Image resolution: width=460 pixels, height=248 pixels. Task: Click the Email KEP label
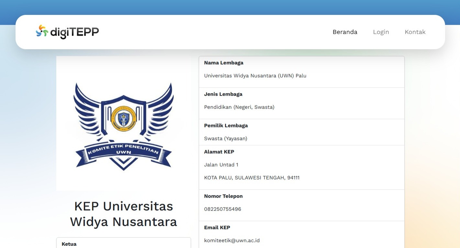pos(217,227)
